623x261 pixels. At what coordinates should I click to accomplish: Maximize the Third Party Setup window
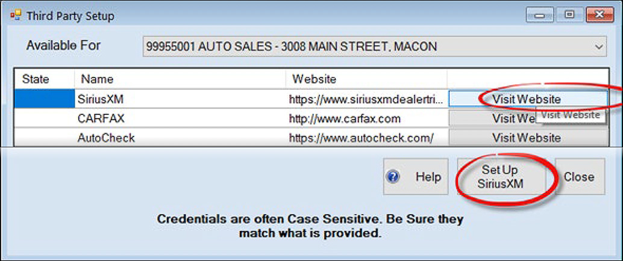coord(570,15)
